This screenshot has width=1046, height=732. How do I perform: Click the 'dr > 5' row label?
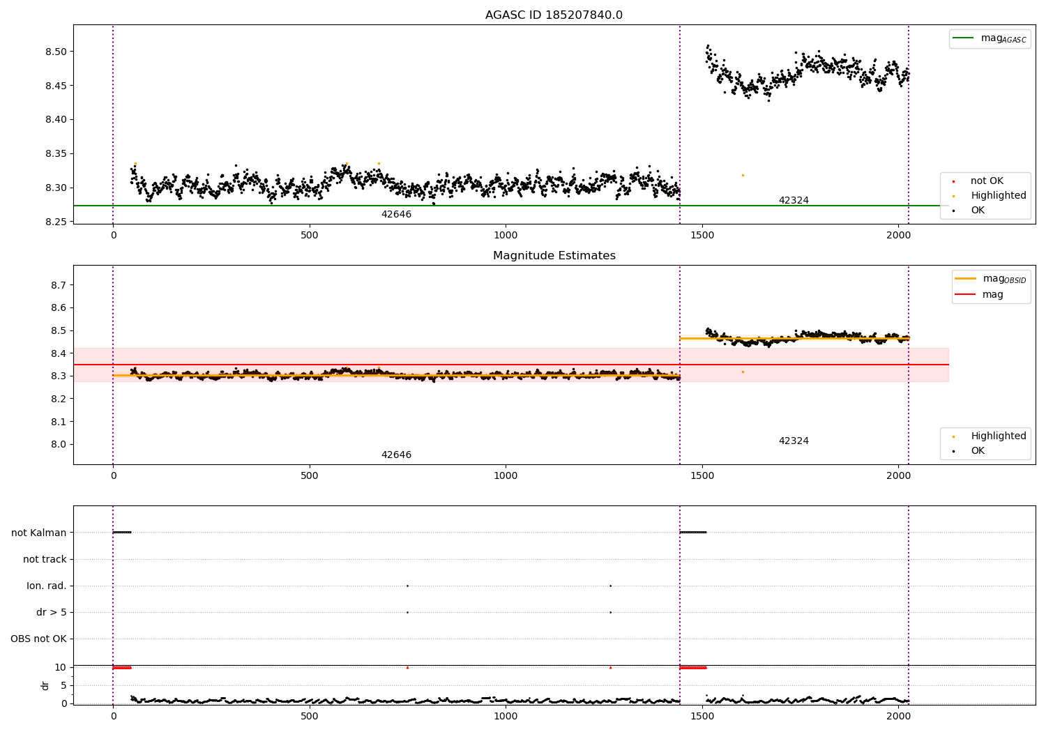click(52, 613)
